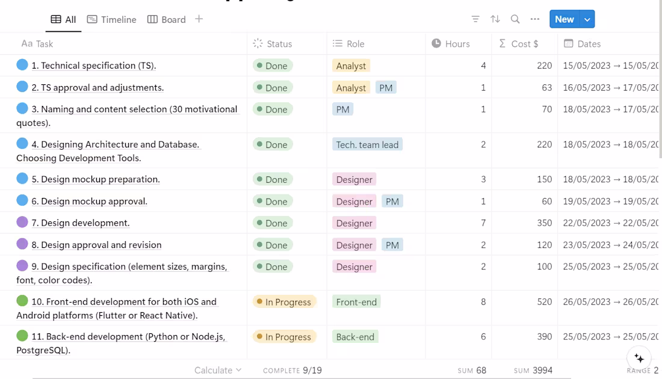Screen dimensions: 662x379
Task: Open the Status column header menu
Action: pos(279,44)
